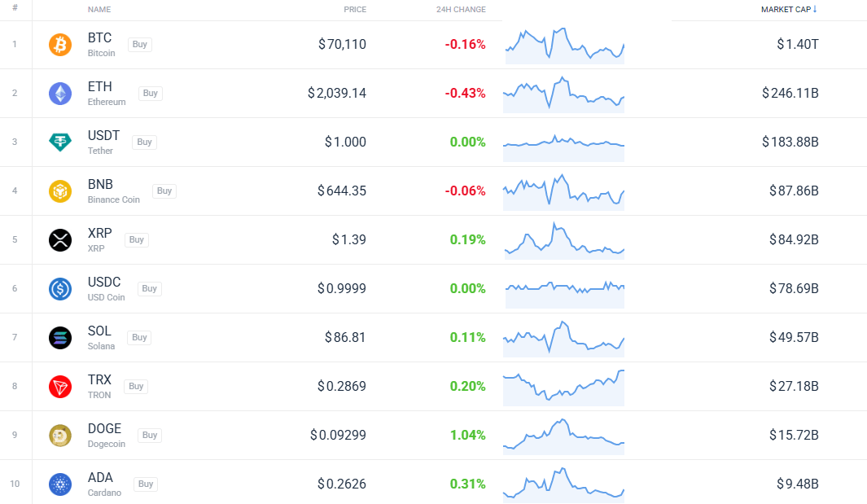Image resolution: width=867 pixels, height=504 pixels.
Task: Sort by Market Cap column header
Action: pos(788,10)
